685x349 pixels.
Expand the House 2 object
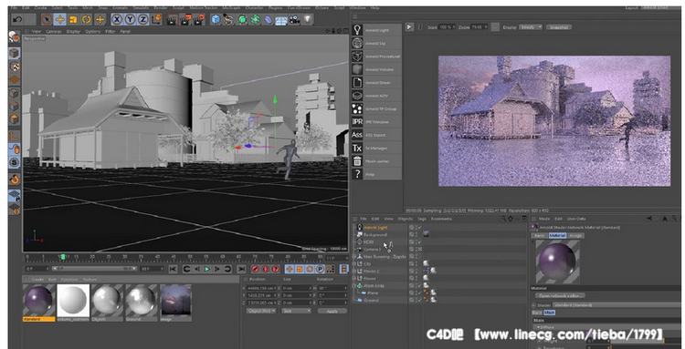(x=354, y=271)
